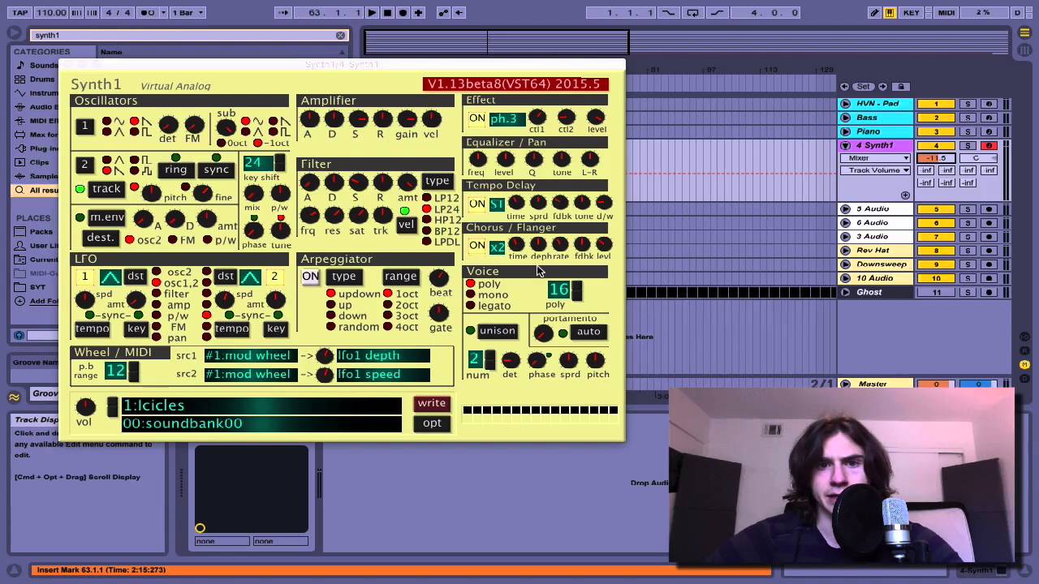Image resolution: width=1039 pixels, height=584 pixels.
Task: Click the Back to Arrangement arrow icon
Action: pos(459,12)
